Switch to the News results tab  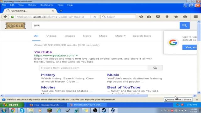coord(87,36)
